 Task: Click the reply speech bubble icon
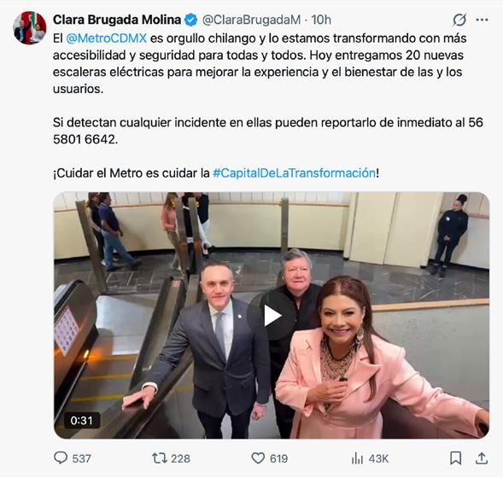tap(61, 458)
